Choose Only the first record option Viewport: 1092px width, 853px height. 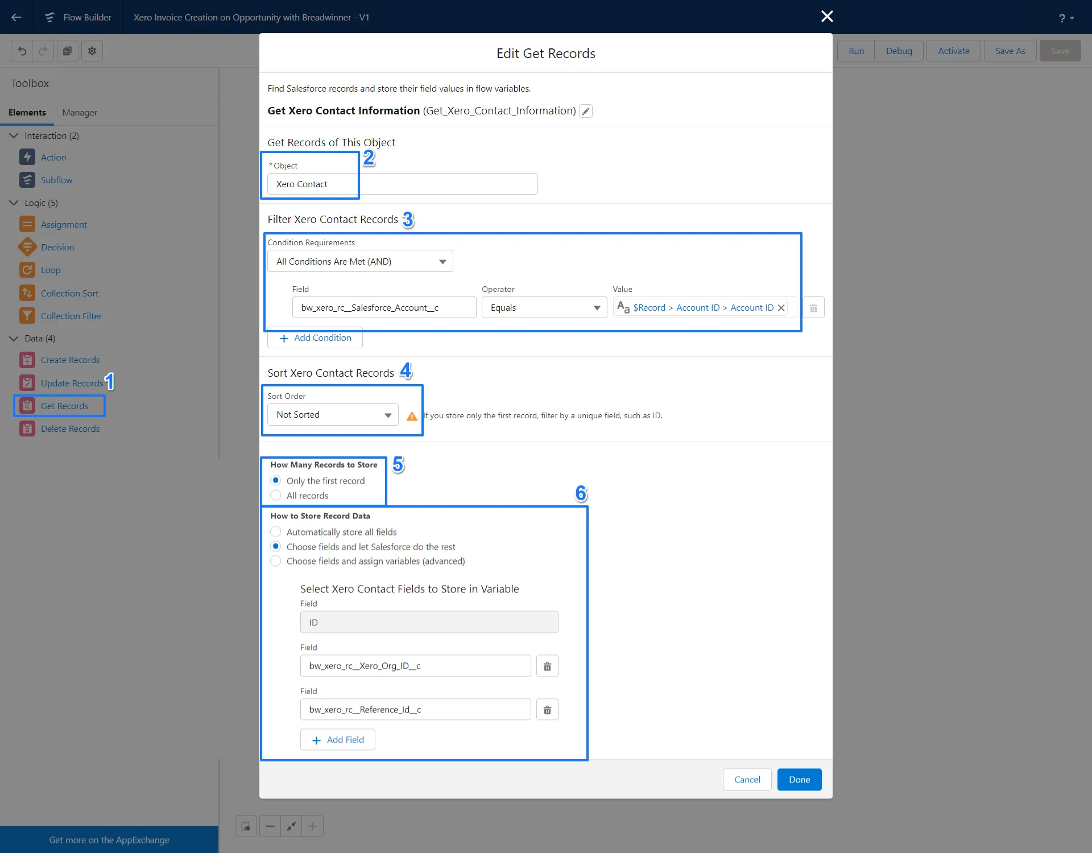click(276, 480)
